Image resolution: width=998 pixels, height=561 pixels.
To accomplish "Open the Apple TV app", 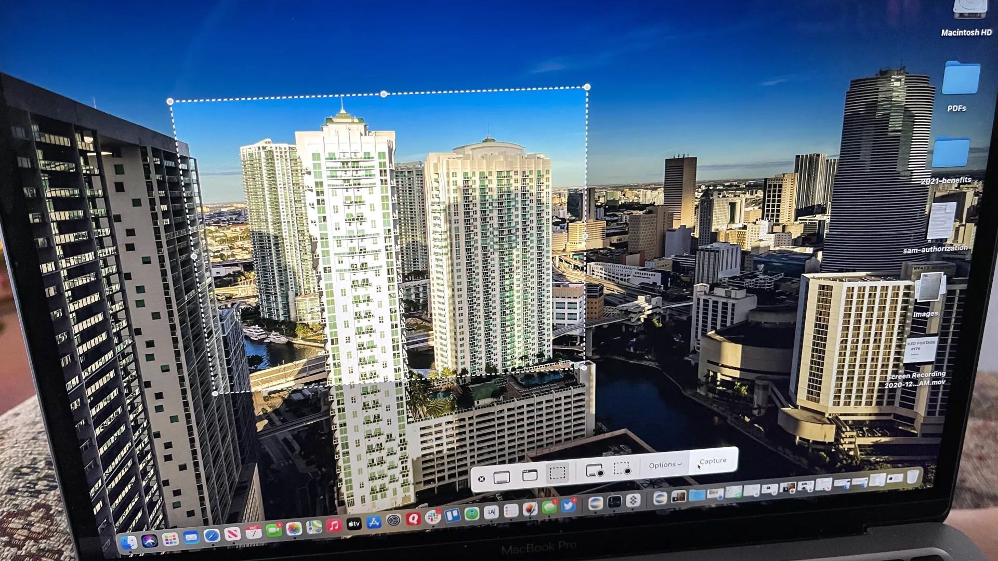I will [353, 525].
